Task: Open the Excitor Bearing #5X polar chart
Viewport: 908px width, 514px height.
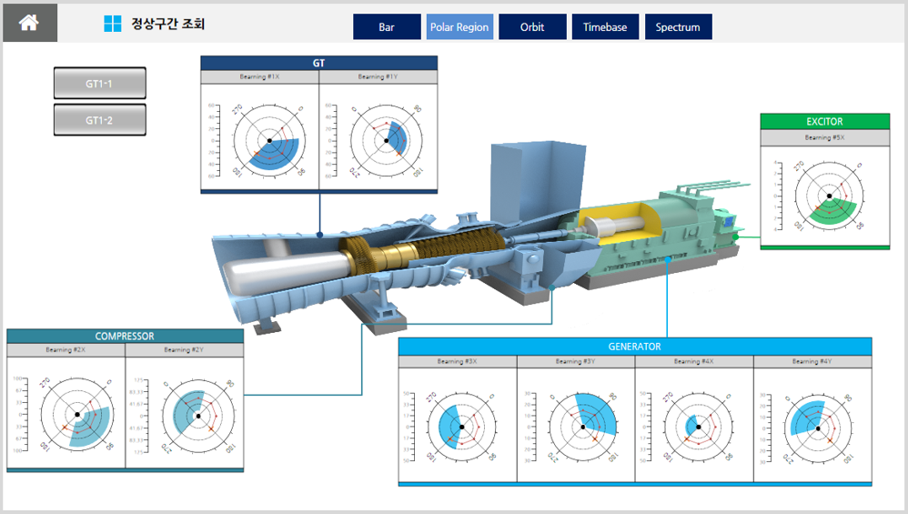Action: point(829,196)
